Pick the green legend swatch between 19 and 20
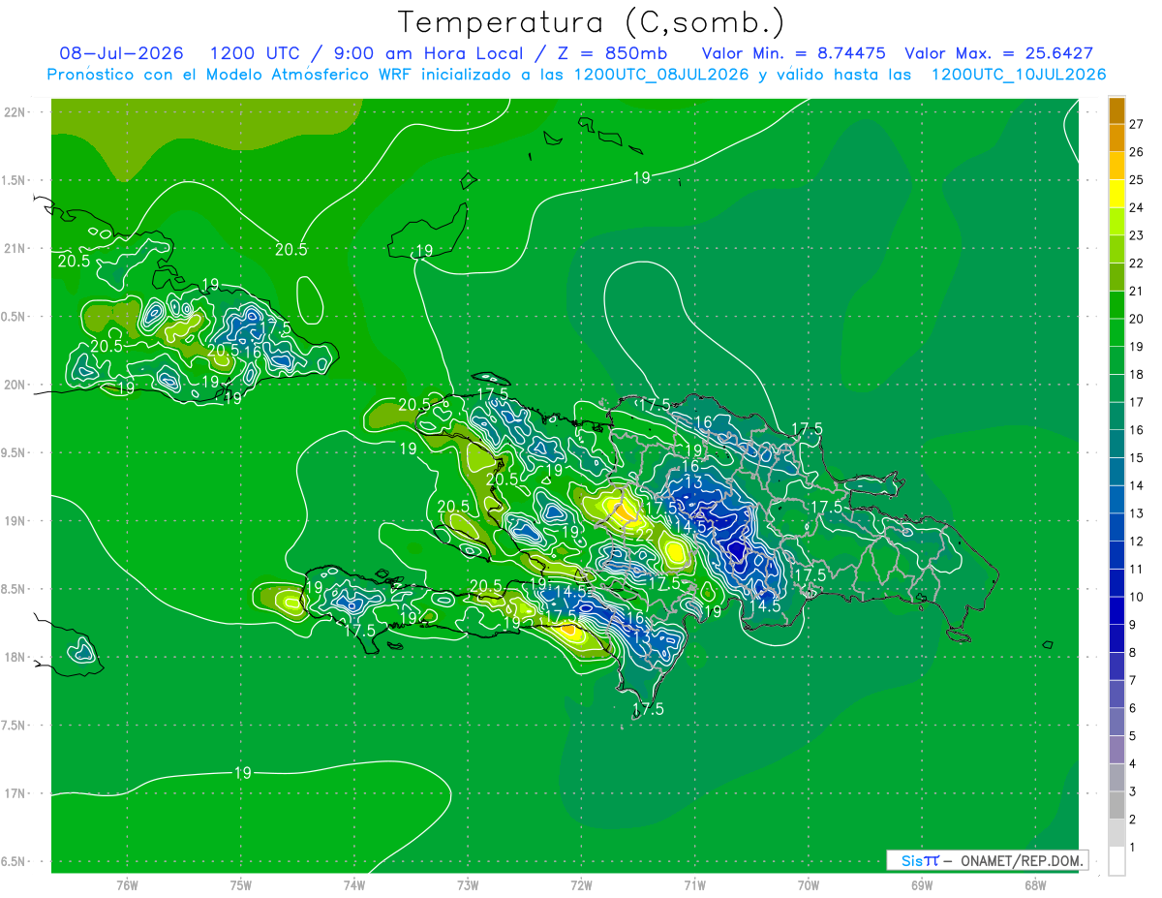Image resolution: width=1162 pixels, height=898 pixels. tap(1116, 332)
